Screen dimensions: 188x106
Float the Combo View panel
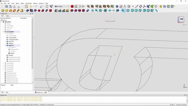tap(31, 14)
